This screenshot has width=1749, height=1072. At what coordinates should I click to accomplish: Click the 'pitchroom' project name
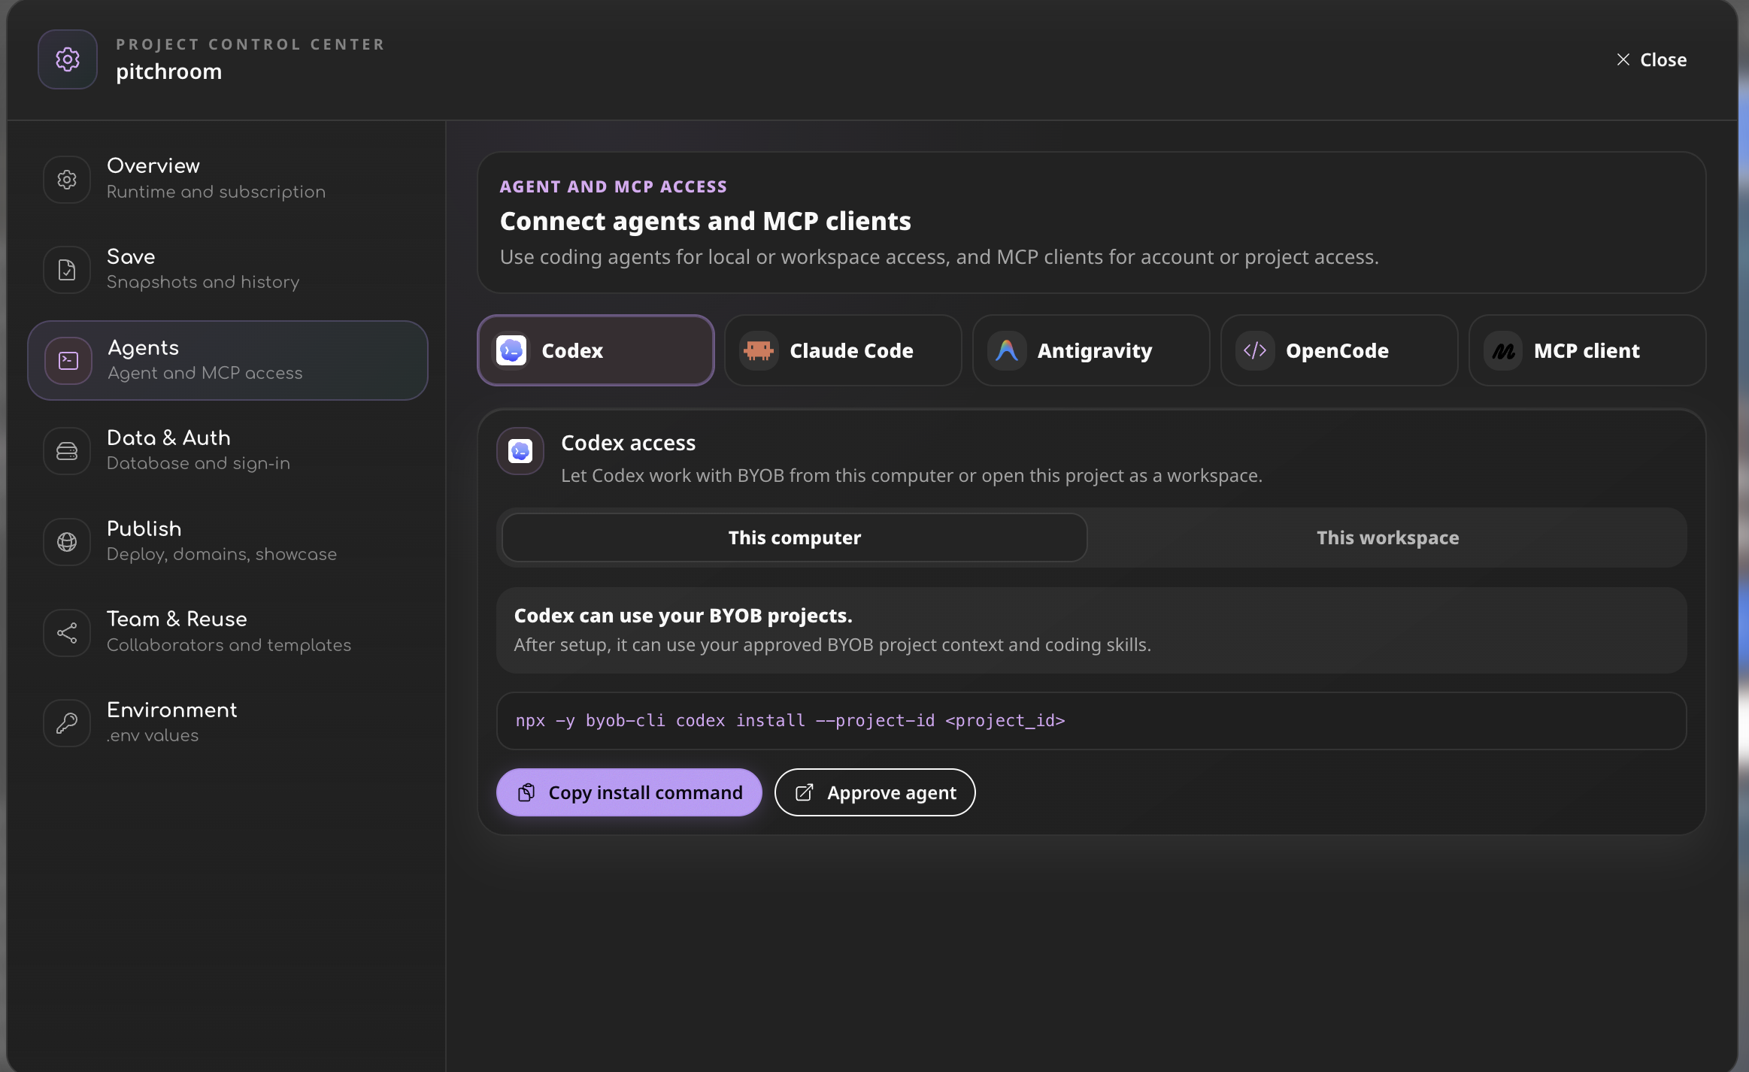point(169,71)
